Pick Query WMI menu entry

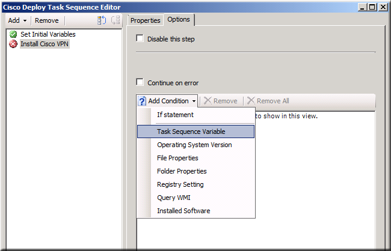tap(196, 198)
